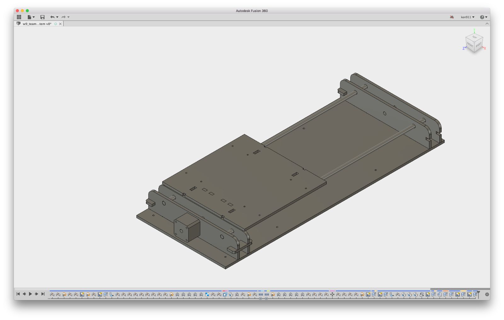
Task: Open the job status offline icon
Action: tap(452, 17)
